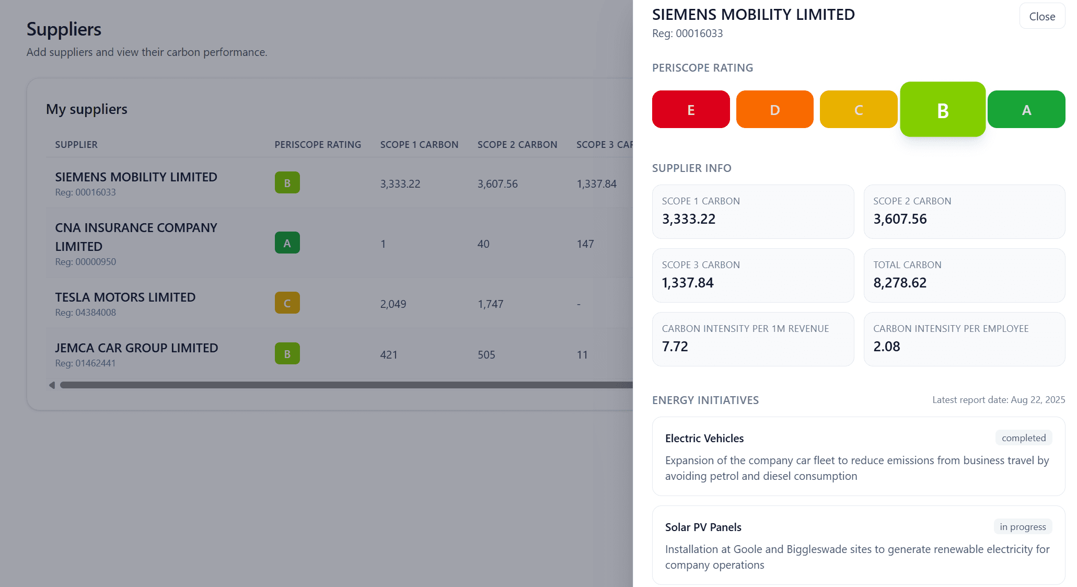Viewport: 1077px width, 587px height.
Task: Click the B rating icon for JEMCA CAR GROUP
Action: pos(287,353)
